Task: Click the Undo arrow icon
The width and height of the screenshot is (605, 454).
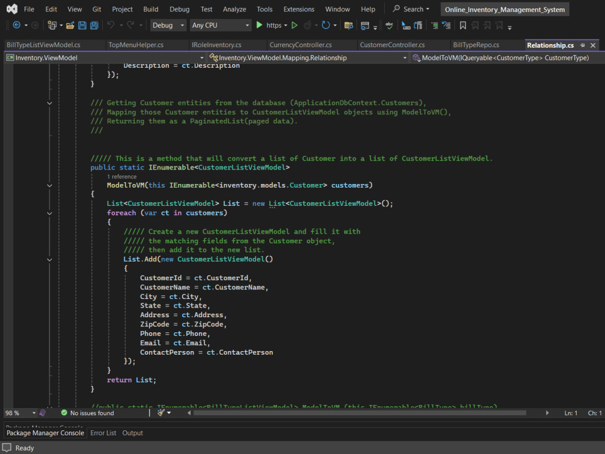Action: tap(111, 25)
